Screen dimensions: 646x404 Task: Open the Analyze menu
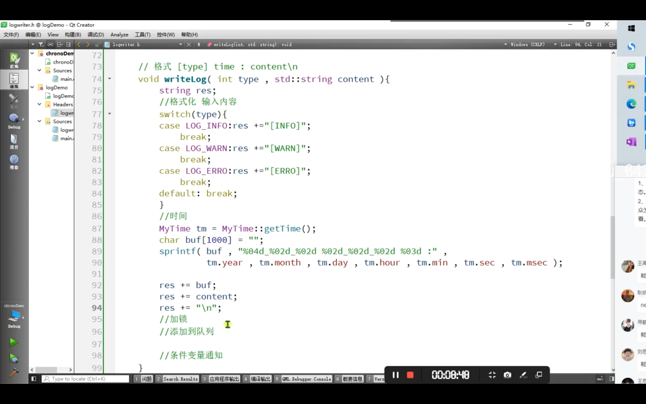pyautogui.click(x=119, y=35)
